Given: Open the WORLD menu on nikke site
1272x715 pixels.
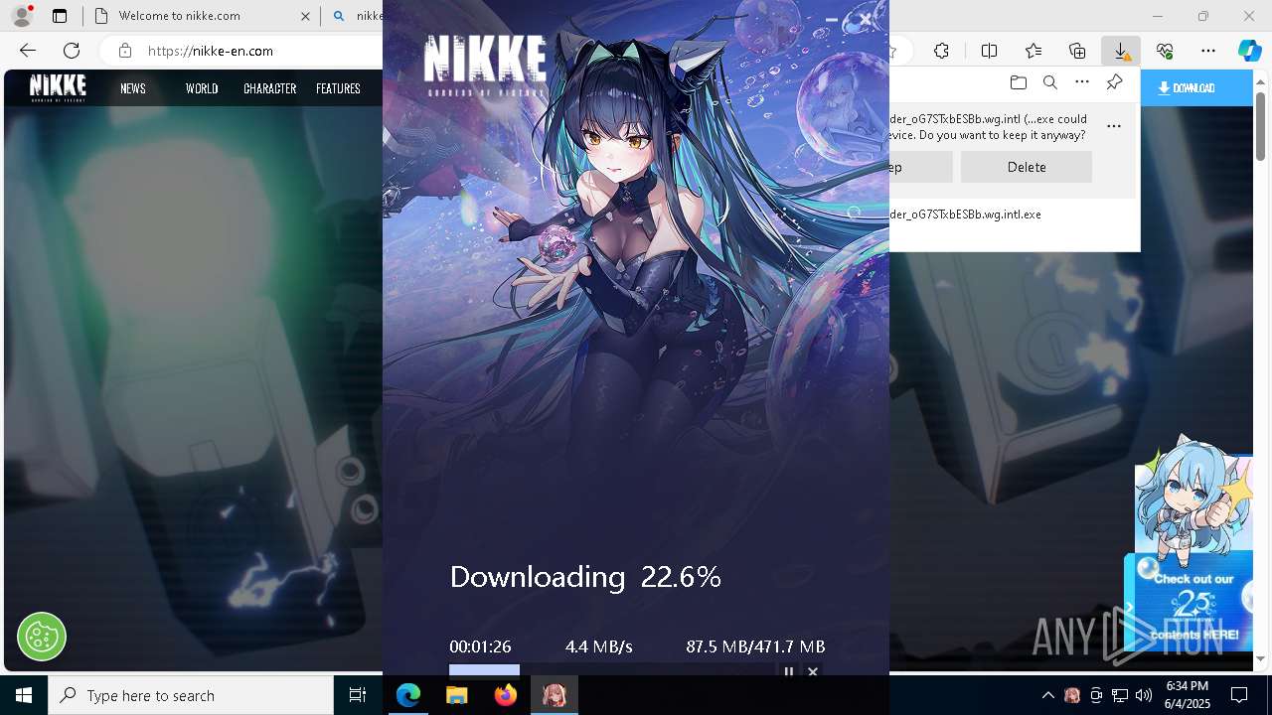Looking at the screenshot, I should point(202,88).
